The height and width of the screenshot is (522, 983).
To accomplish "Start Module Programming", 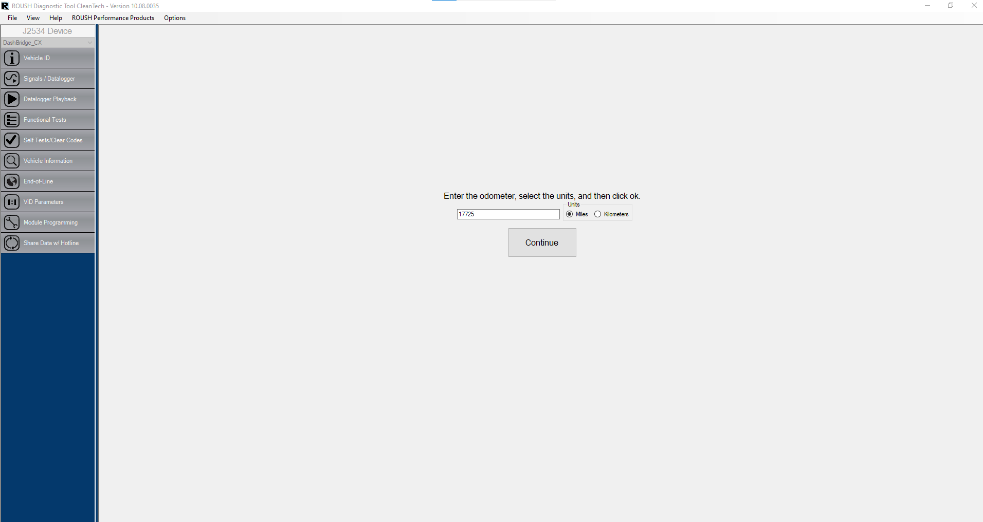I will [x=48, y=222].
